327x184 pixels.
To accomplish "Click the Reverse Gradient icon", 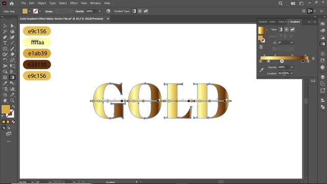I will [261, 47].
